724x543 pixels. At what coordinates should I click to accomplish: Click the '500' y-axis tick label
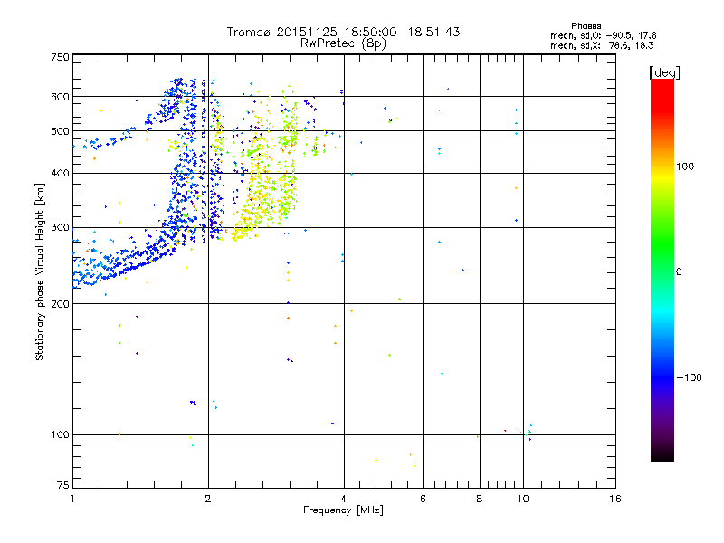[61, 131]
